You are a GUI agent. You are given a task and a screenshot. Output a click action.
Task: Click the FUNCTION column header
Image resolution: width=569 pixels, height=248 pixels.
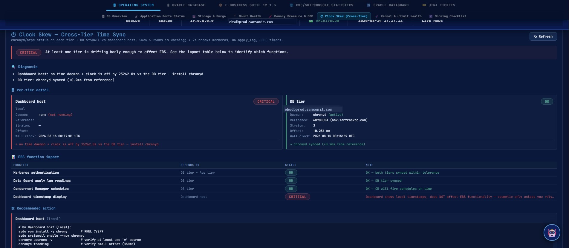tap(21, 165)
